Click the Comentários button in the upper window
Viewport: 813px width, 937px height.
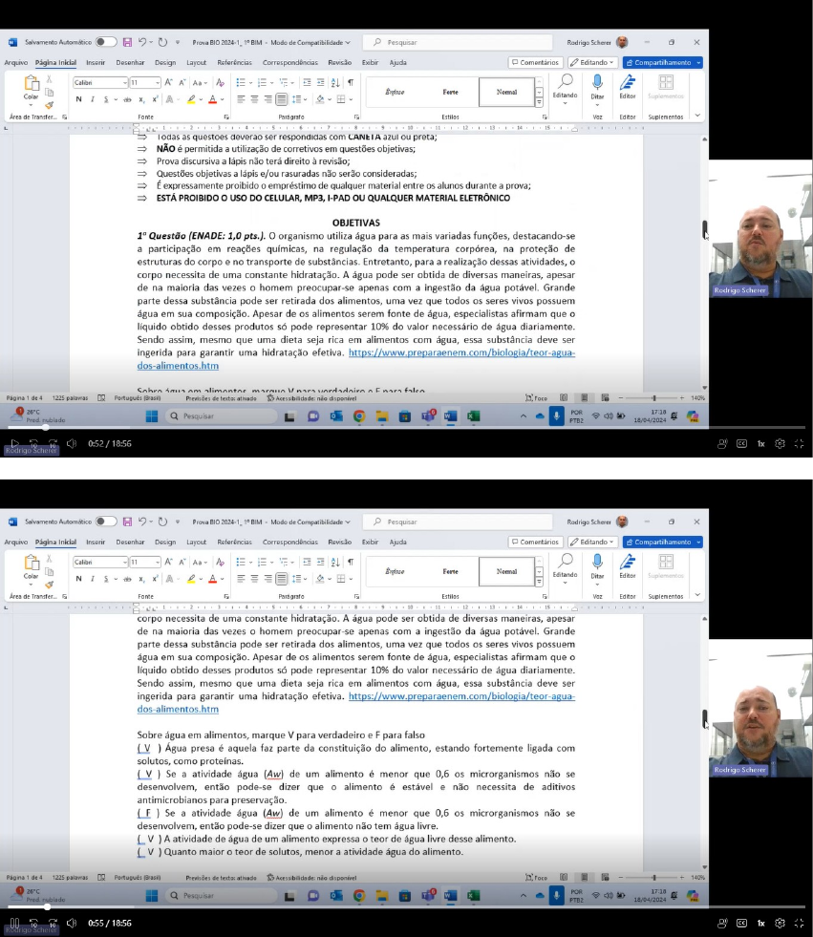click(x=535, y=62)
